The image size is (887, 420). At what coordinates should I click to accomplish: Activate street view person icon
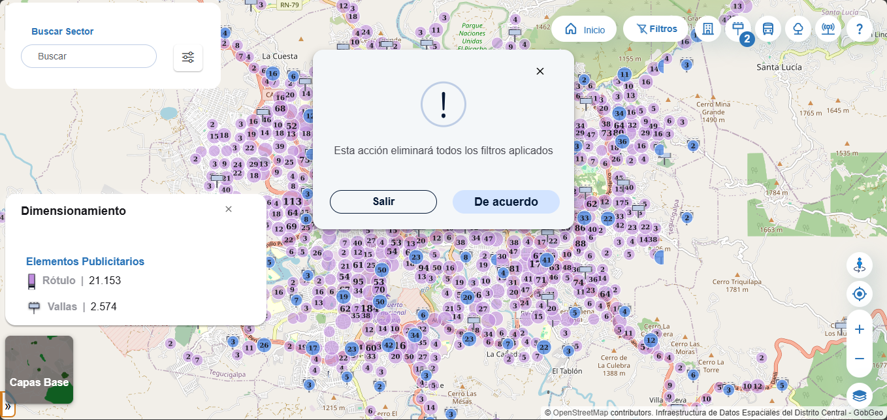[x=860, y=265]
